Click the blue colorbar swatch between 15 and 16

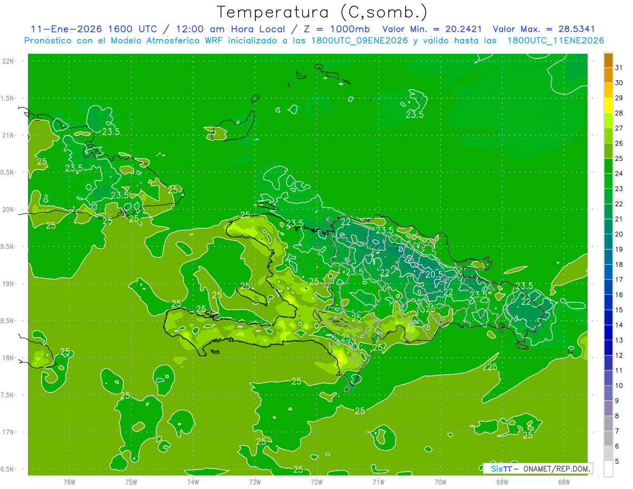tap(608, 302)
